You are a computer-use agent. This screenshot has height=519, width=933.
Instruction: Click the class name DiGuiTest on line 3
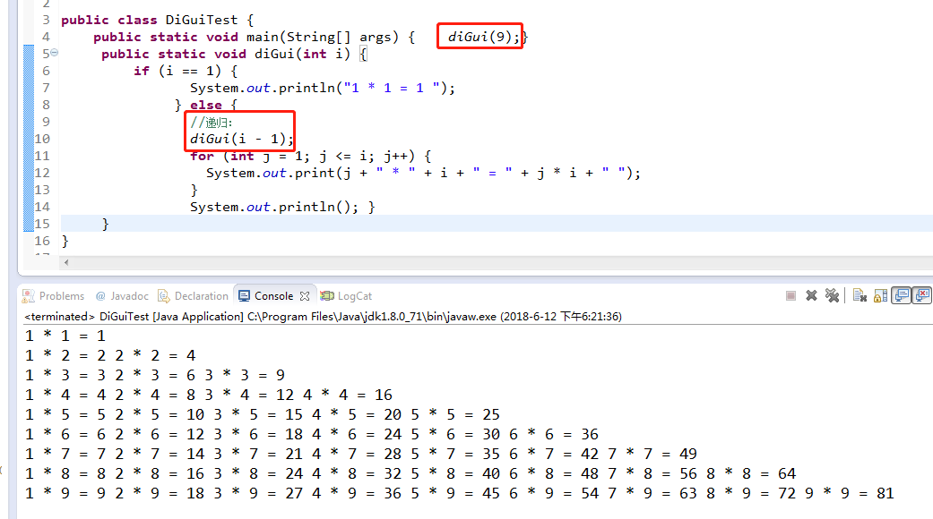201,20
